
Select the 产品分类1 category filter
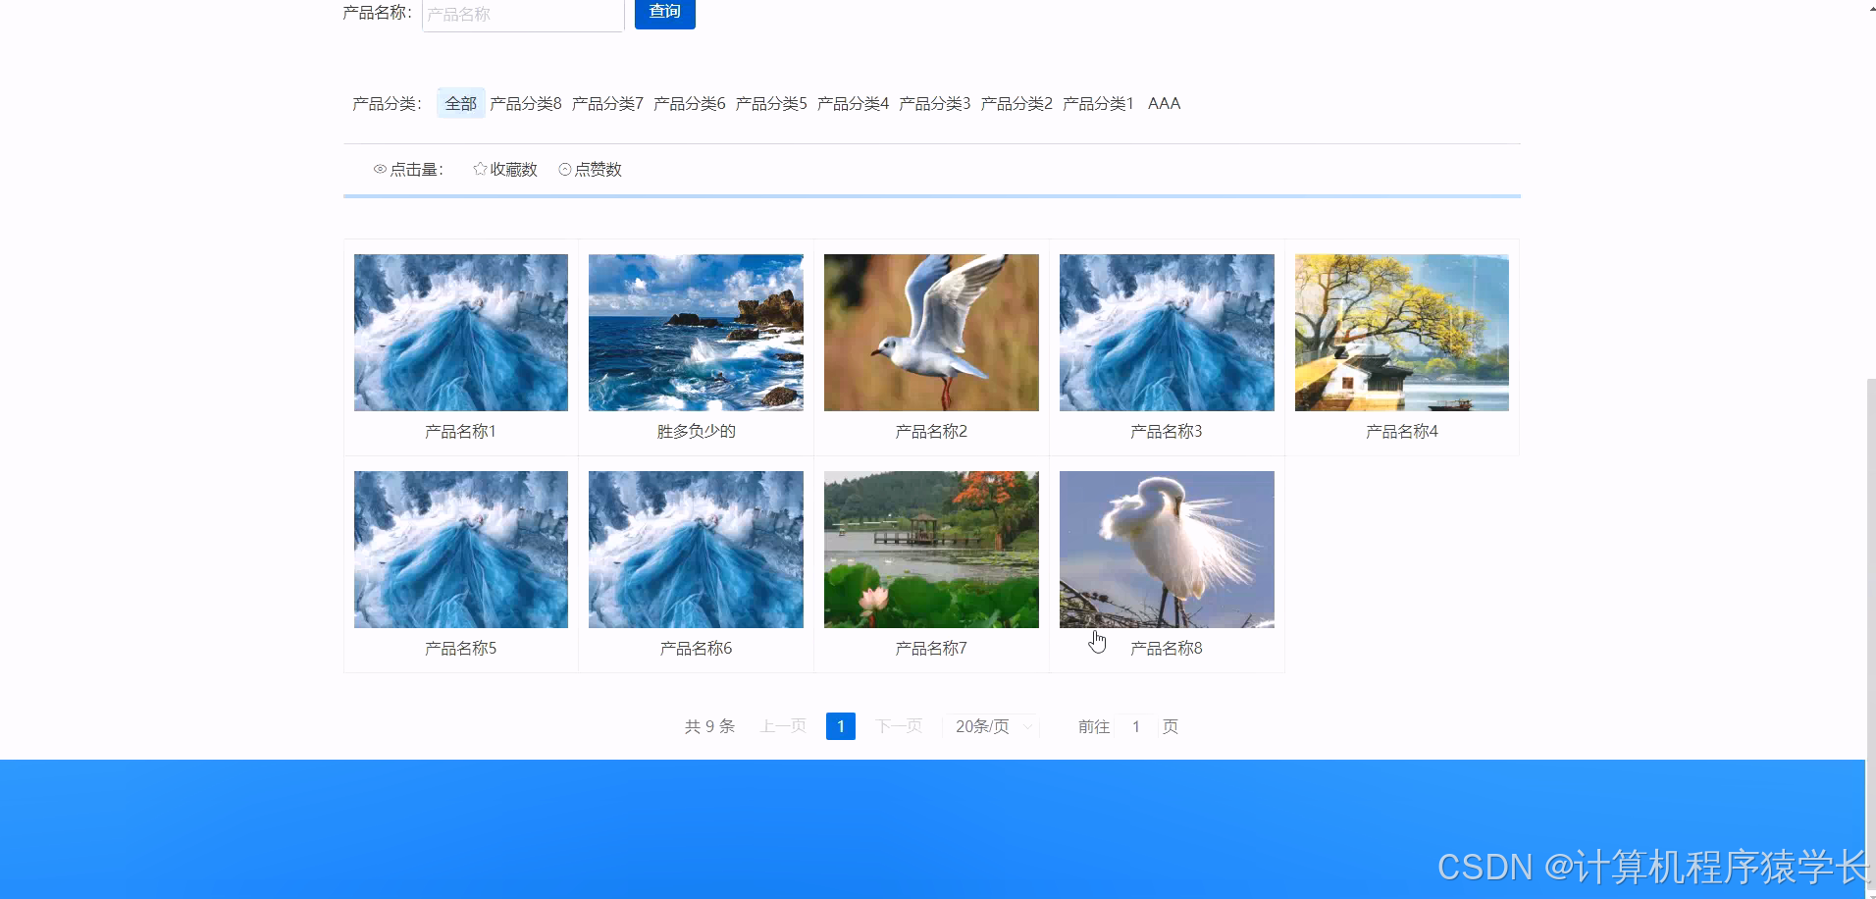[1098, 103]
